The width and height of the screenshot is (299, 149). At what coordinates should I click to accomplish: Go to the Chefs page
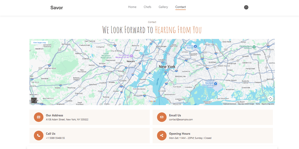(x=147, y=7)
